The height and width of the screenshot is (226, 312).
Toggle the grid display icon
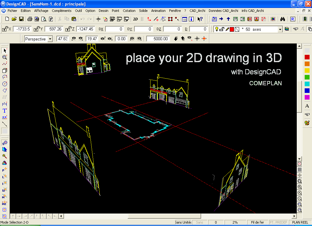300,169
